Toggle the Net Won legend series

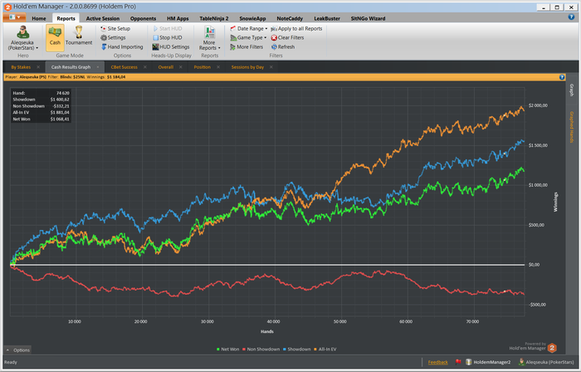[228, 349]
